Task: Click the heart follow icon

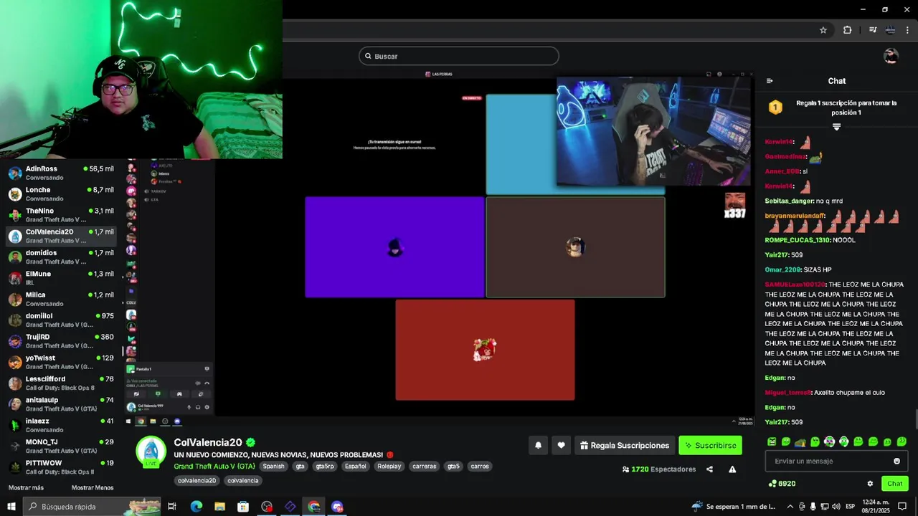Action: 561,445
